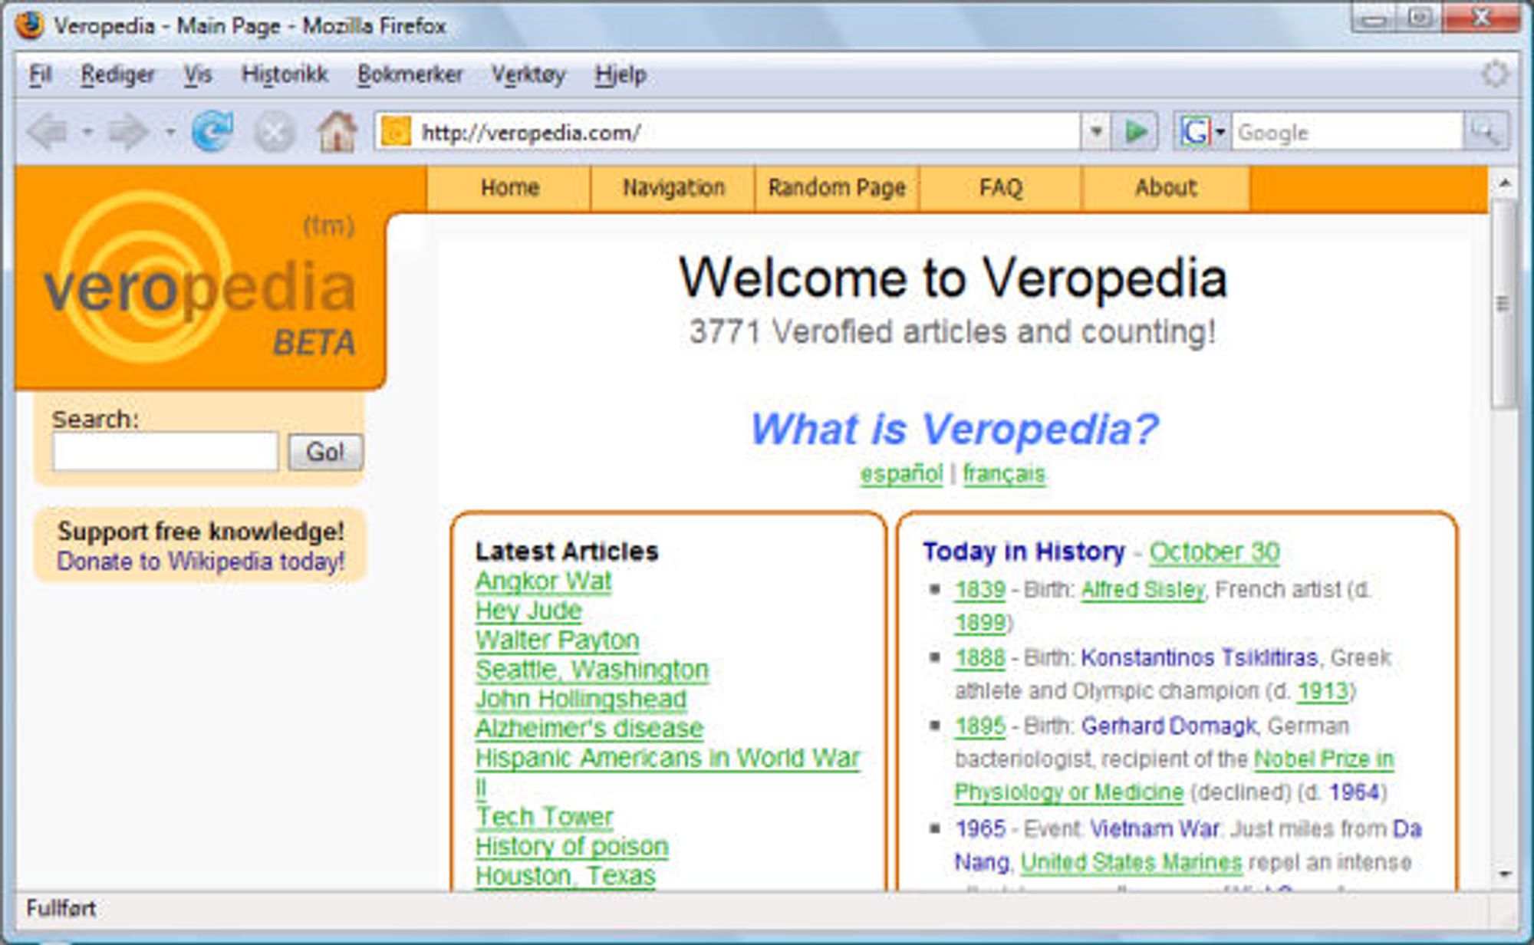Screen dimensions: 1534x945
Task: Open the search engine selector dropdown
Action: pos(1220,133)
